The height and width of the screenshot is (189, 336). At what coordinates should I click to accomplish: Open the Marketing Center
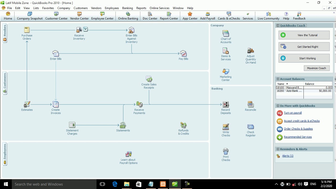point(225,71)
